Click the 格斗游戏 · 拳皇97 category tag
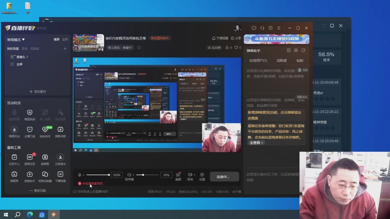Viewport: 390px width, 219px height. pos(120,47)
